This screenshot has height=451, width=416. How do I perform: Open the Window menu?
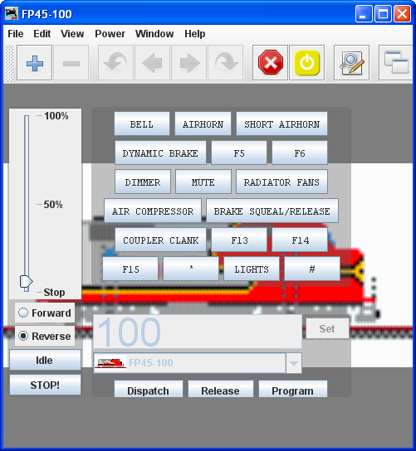[x=154, y=34]
